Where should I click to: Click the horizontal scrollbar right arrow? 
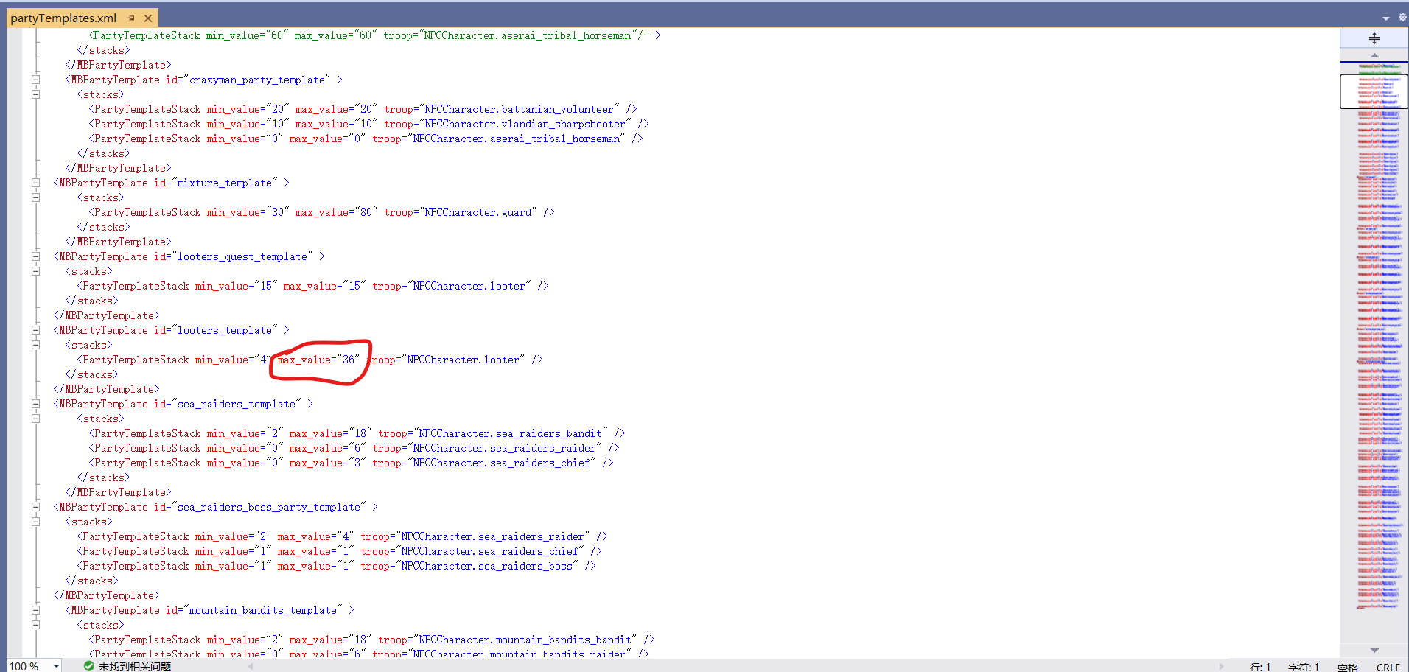point(1221,666)
